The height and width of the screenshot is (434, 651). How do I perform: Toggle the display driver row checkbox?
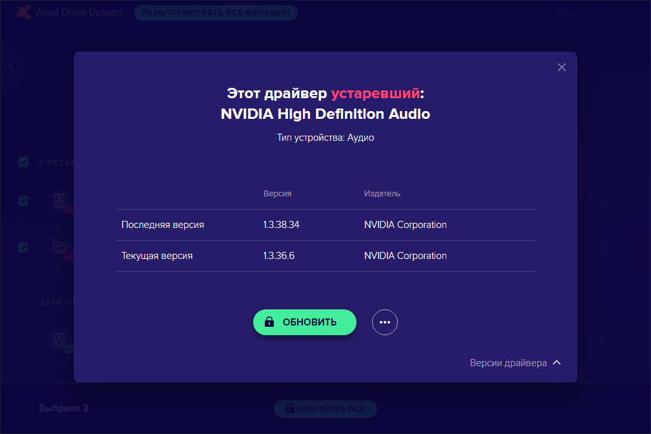pyautogui.click(x=23, y=247)
